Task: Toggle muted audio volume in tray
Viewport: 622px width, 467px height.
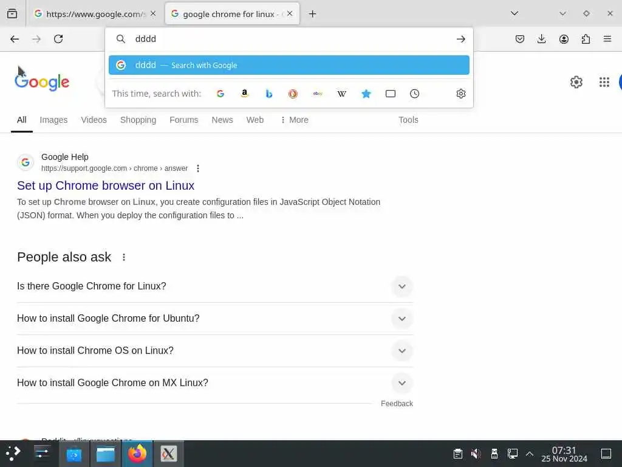Action: (476, 454)
